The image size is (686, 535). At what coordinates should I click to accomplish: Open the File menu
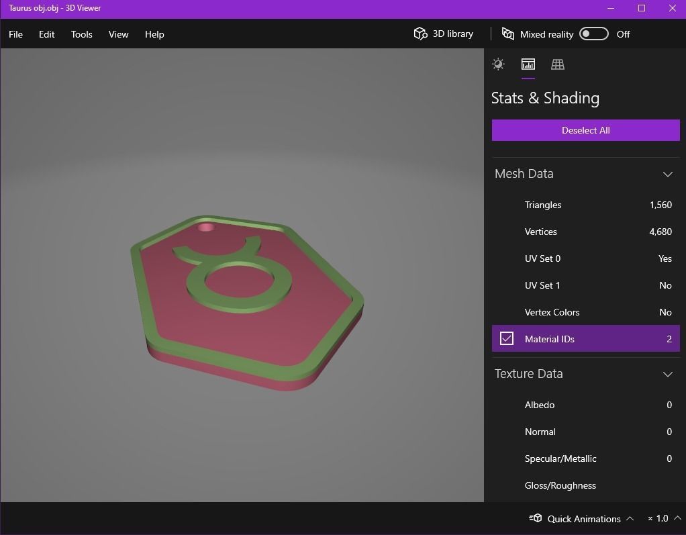coord(15,34)
